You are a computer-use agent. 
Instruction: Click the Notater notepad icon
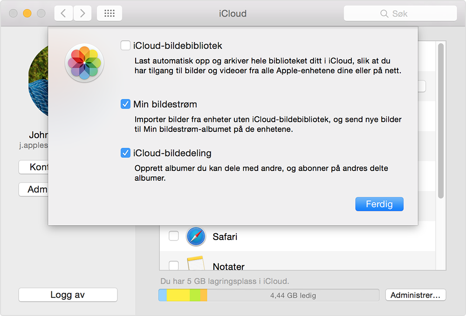point(196,263)
